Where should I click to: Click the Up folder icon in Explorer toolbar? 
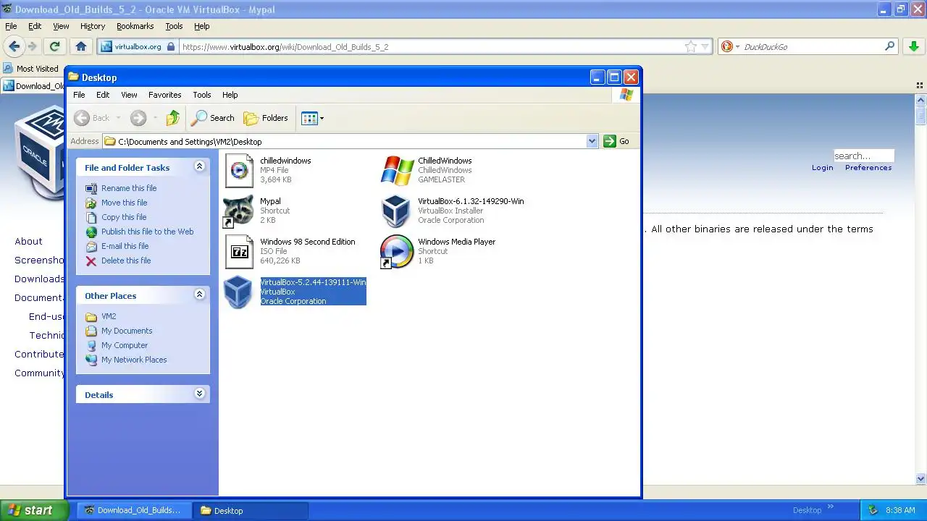172,118
